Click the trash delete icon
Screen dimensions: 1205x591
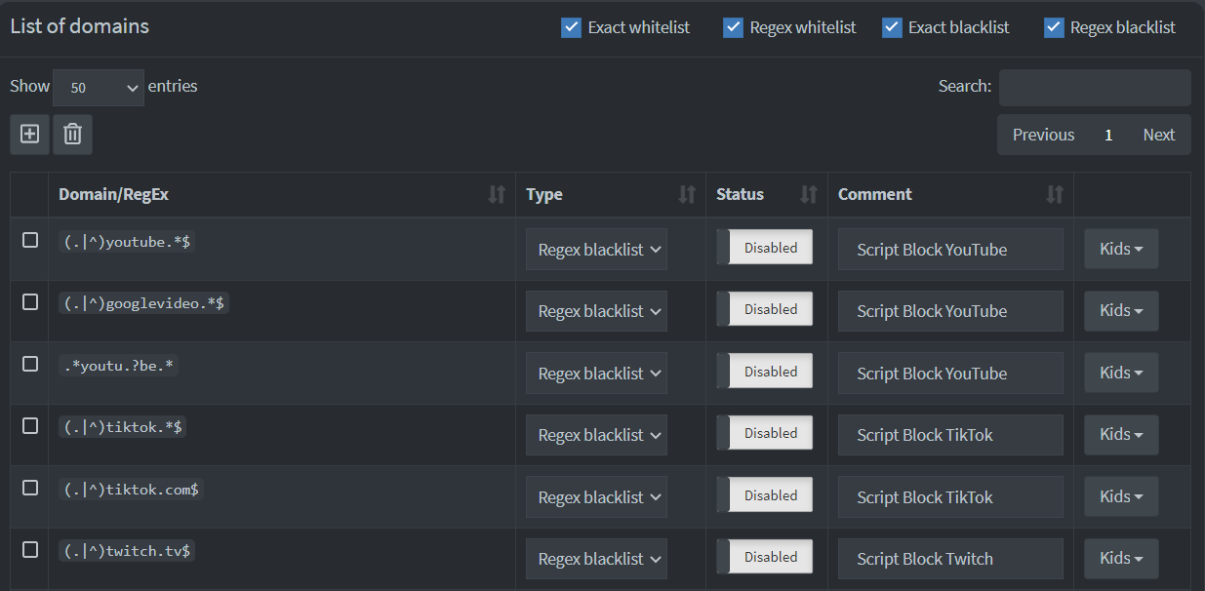click(x=71, y=134)
